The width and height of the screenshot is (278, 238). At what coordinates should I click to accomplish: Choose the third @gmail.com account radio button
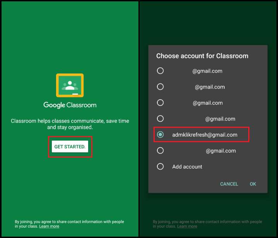click(x=160, y=103)
